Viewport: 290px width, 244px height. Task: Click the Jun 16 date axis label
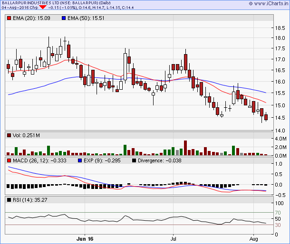[x=85, y=239]
